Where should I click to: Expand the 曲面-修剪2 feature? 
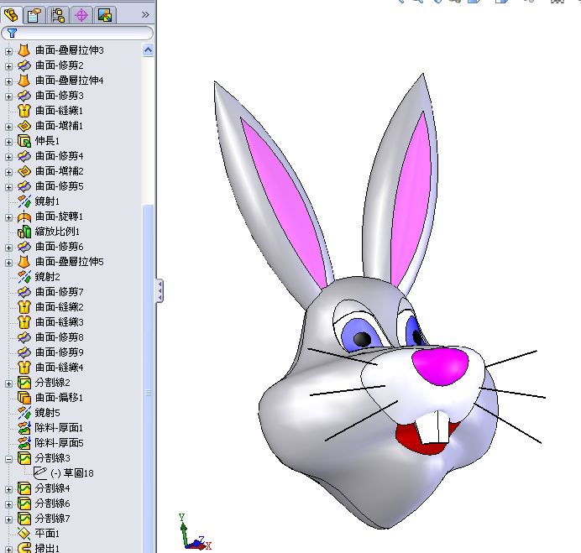pos(8,66)
